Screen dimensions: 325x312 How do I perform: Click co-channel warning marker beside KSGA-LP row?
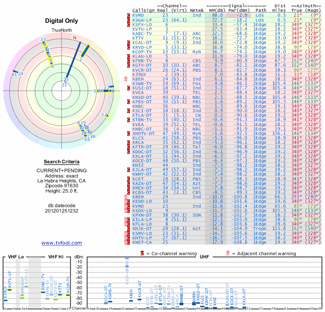click(x=128, y=20)
